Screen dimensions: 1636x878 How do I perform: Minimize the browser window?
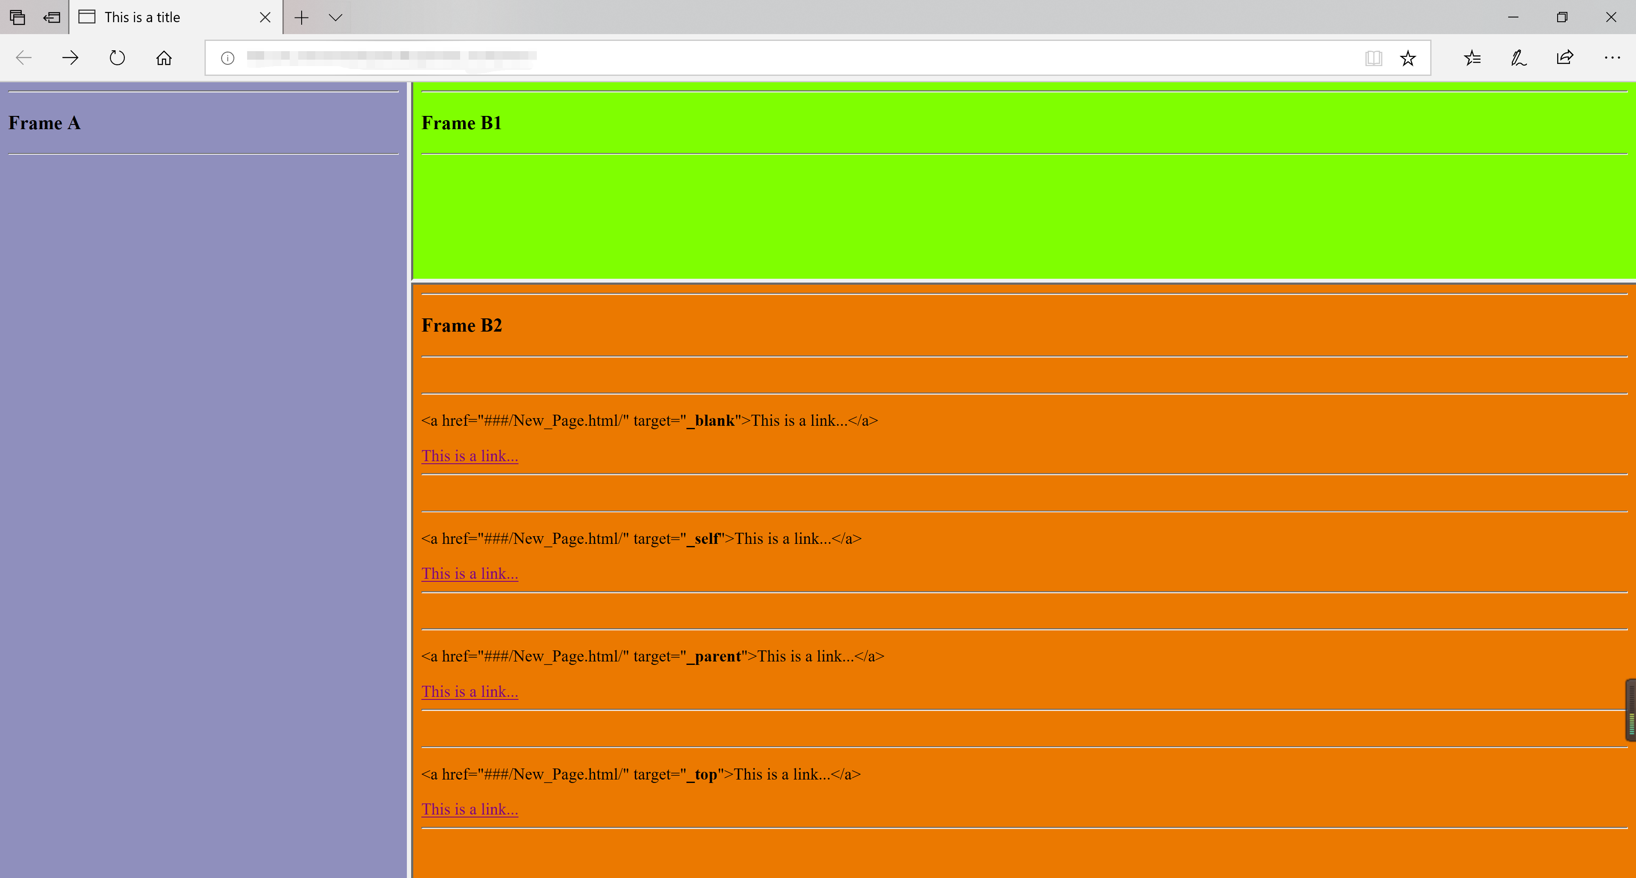point(1513,17)
